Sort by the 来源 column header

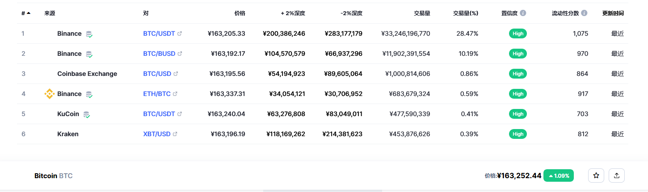[x=50, y=13]
